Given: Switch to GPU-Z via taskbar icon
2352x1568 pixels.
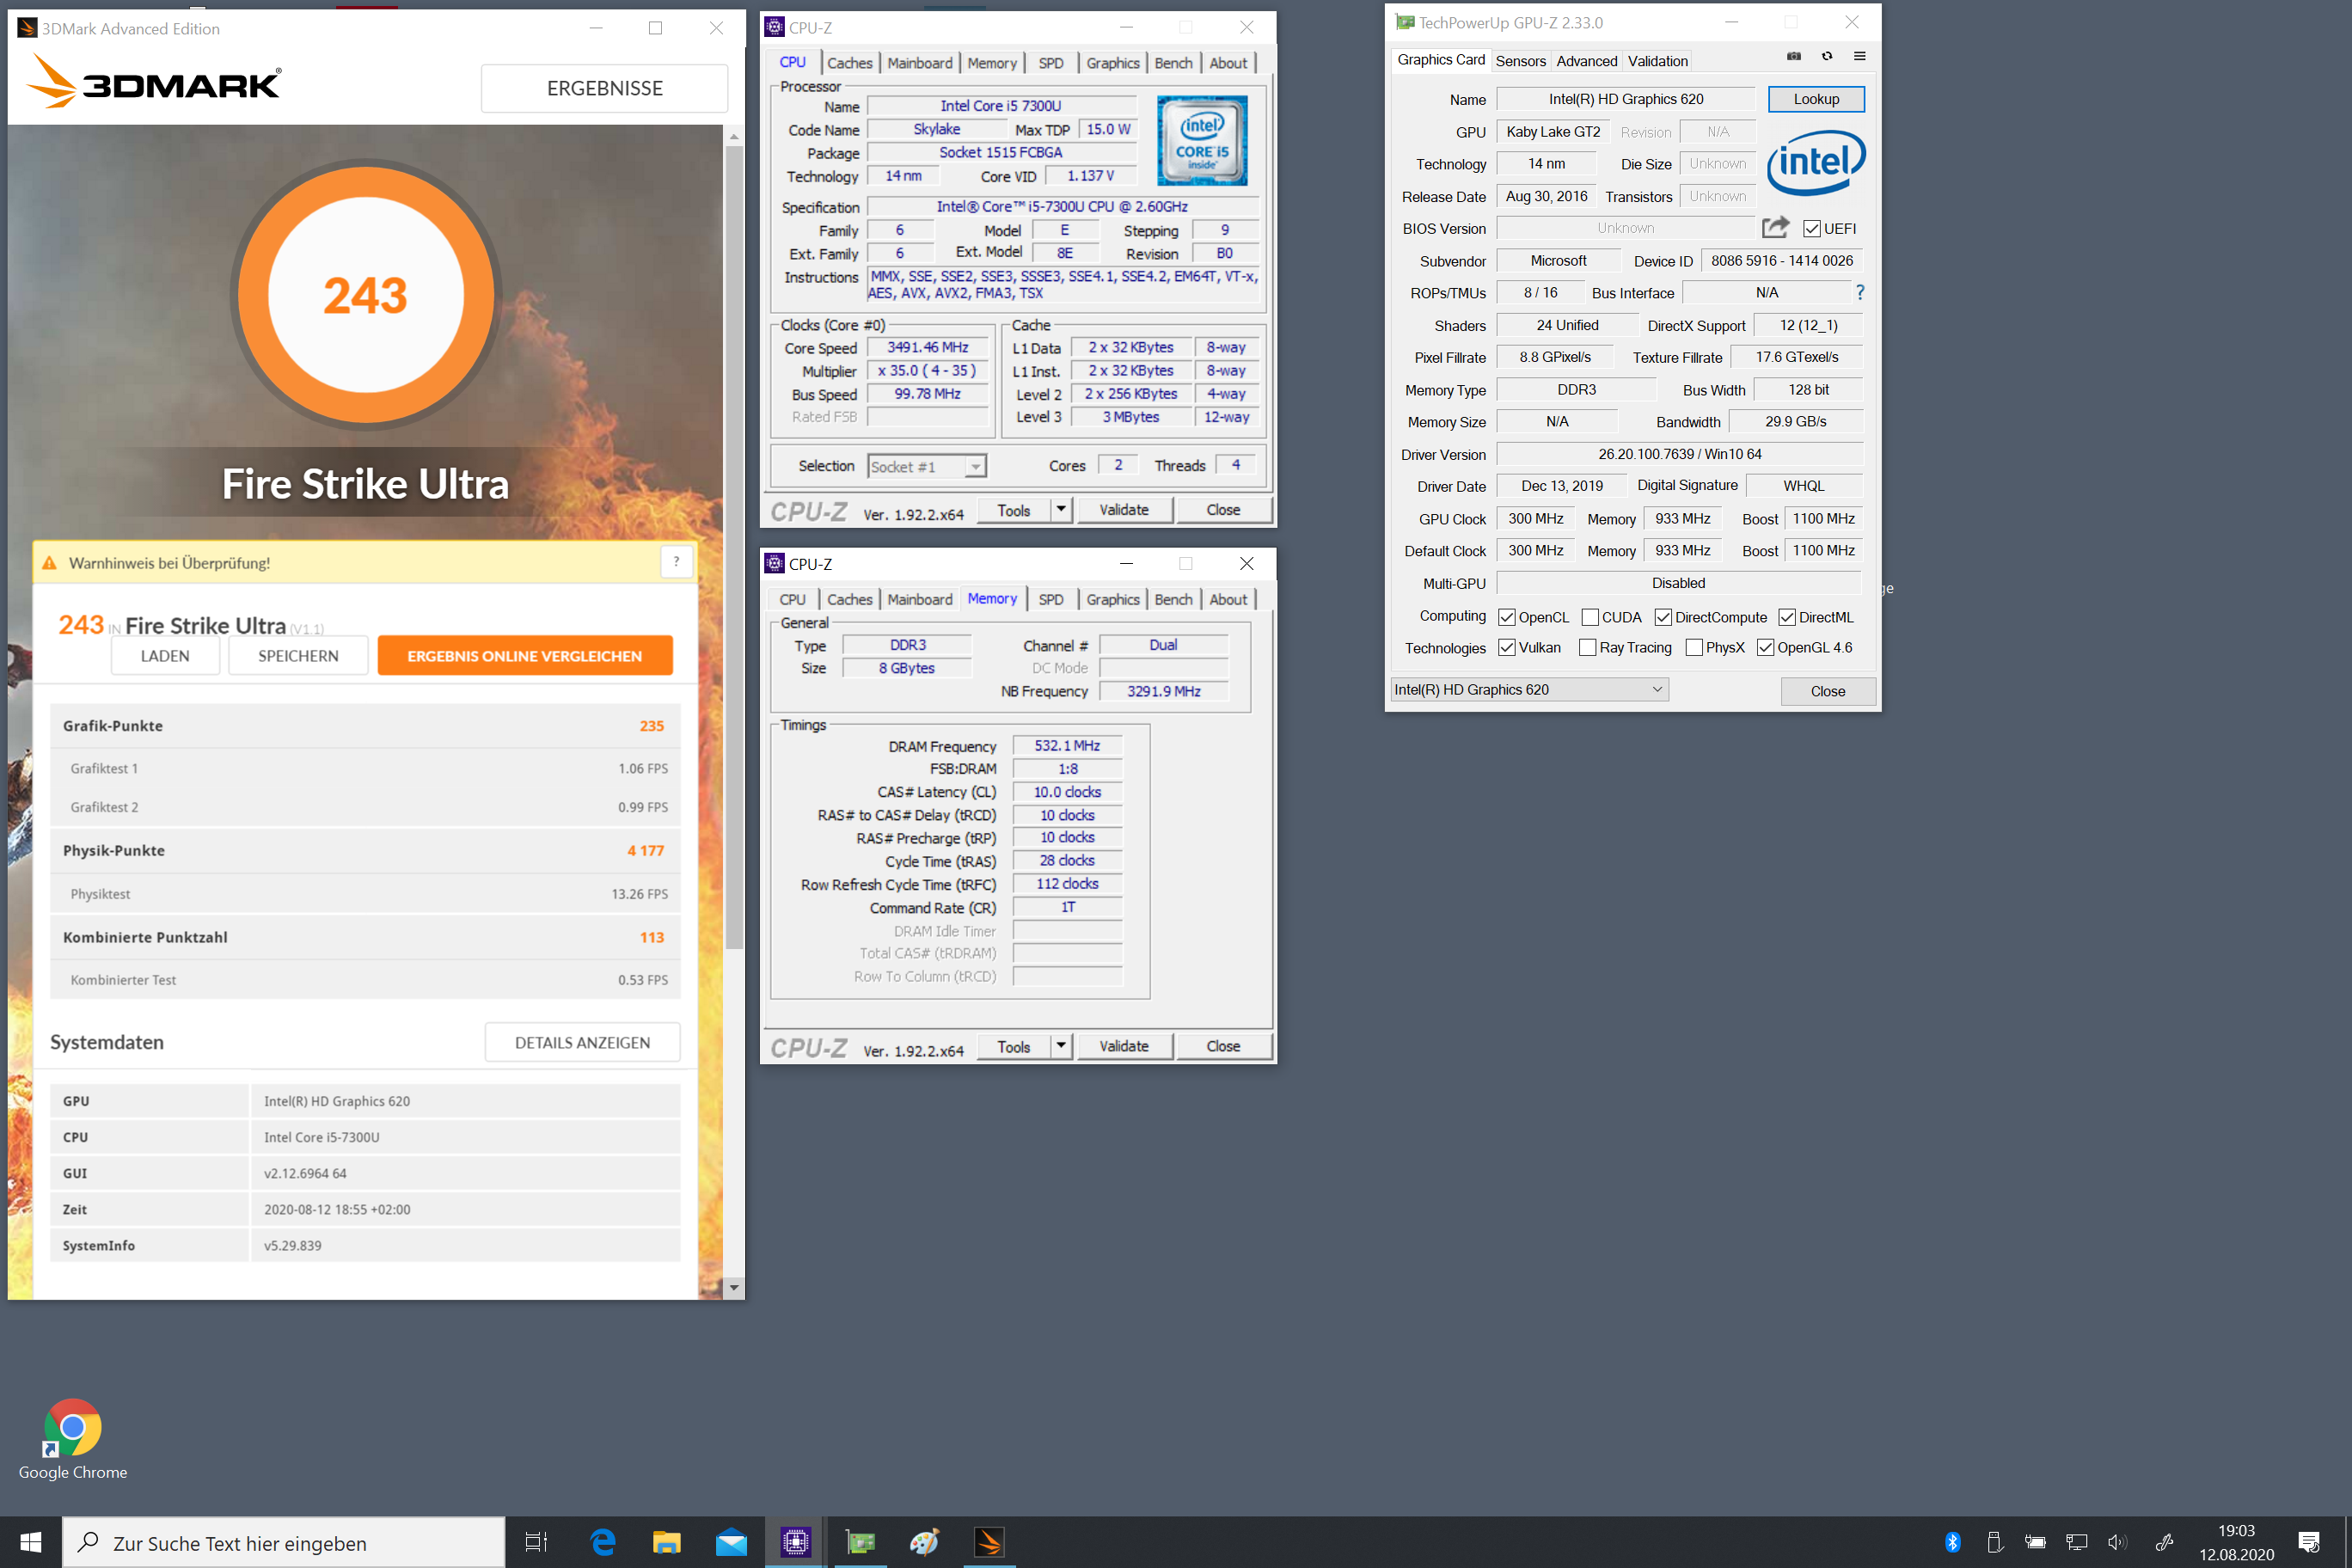Looking at the screenshot, I should (860, 1542).
